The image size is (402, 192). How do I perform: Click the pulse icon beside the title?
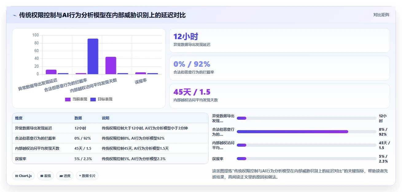[15, 15]
